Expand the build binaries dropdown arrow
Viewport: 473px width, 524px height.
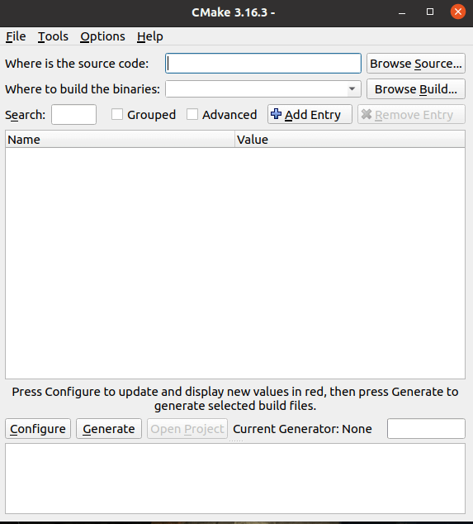(x=352, y=89)
